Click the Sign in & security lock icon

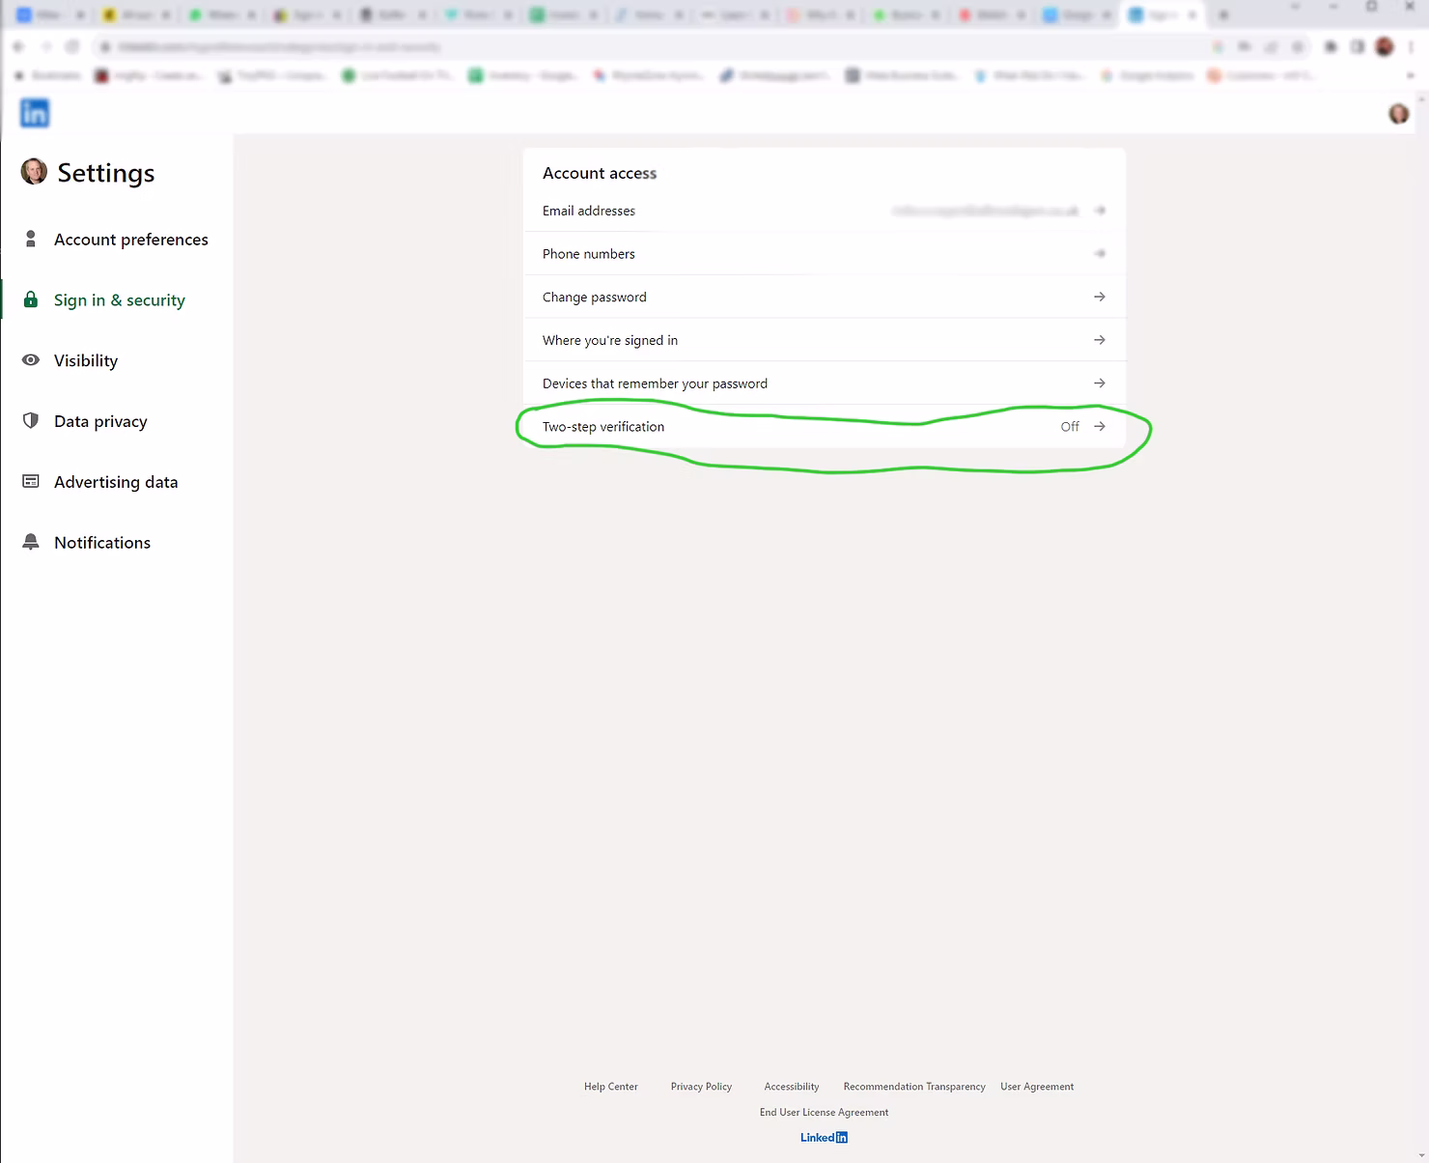click(31, 299)
